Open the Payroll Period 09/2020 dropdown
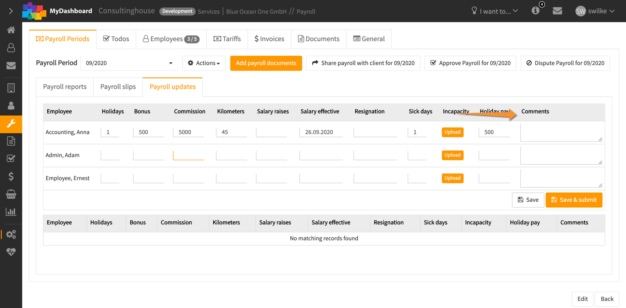 (129, 63)
